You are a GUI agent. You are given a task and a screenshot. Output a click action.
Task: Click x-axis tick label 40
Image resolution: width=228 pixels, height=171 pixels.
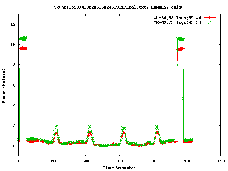(87, 161)
